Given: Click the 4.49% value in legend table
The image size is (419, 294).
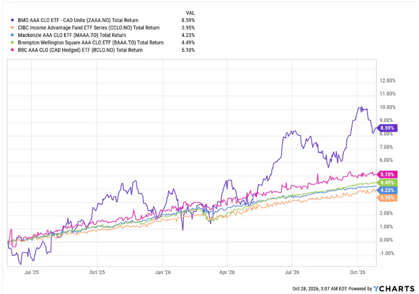Looking at the screenshot, I should (x=188, y=43).
